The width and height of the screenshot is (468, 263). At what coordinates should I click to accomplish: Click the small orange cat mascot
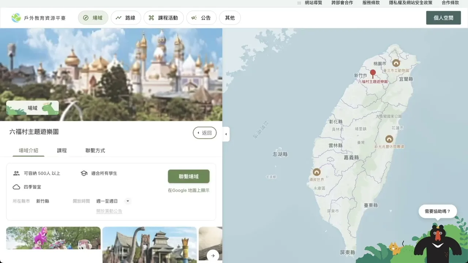click(395, 248)
